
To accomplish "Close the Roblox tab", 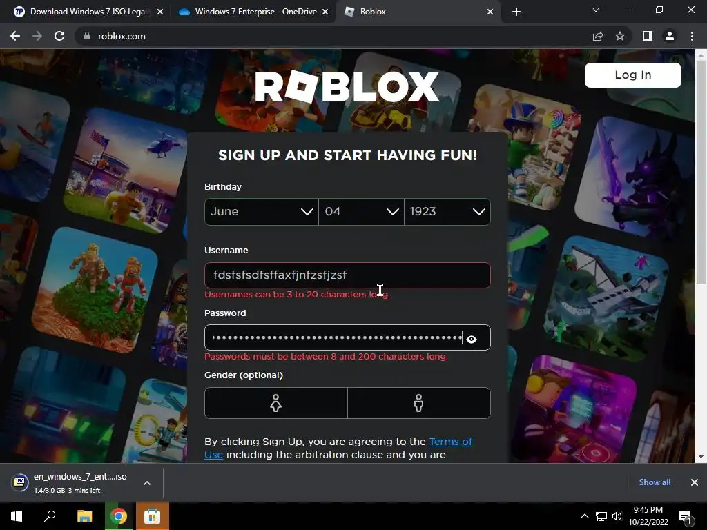I will pos(490,12).
